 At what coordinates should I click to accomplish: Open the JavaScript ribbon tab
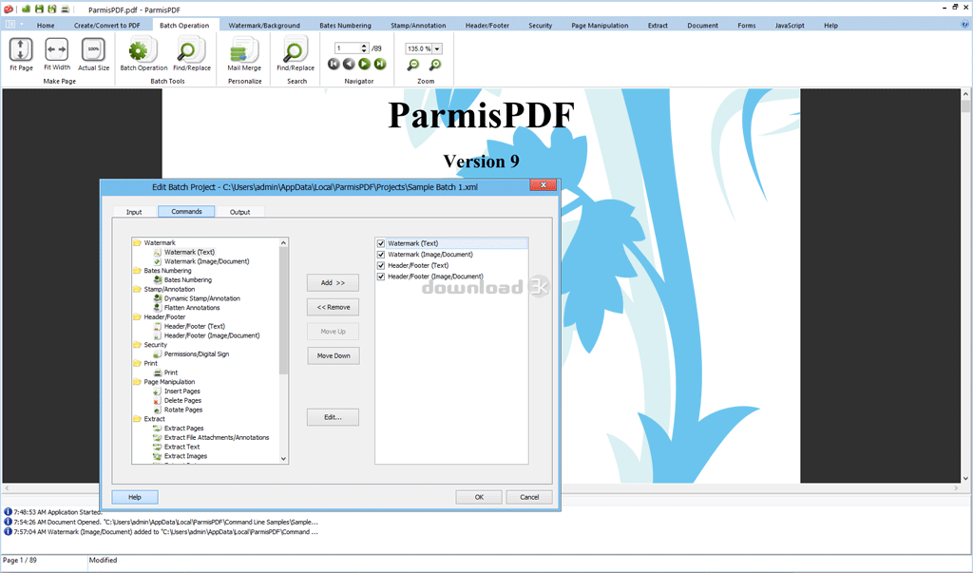790,26
